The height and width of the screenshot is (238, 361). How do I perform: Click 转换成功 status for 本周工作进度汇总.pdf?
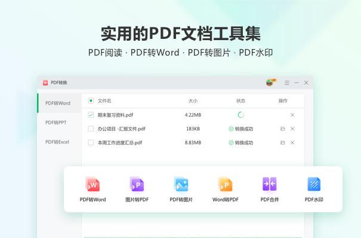[x=244, y=143]
